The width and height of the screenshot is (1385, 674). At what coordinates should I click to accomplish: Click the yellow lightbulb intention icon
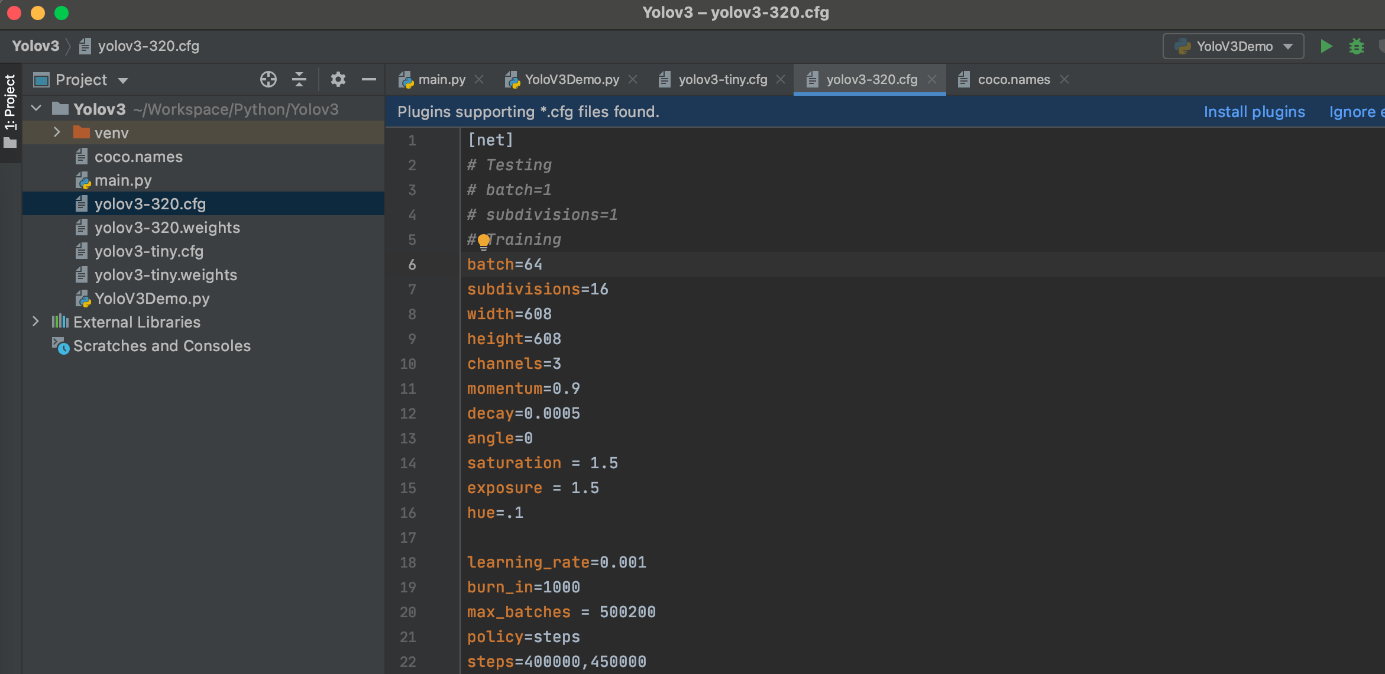coord(483,241)
